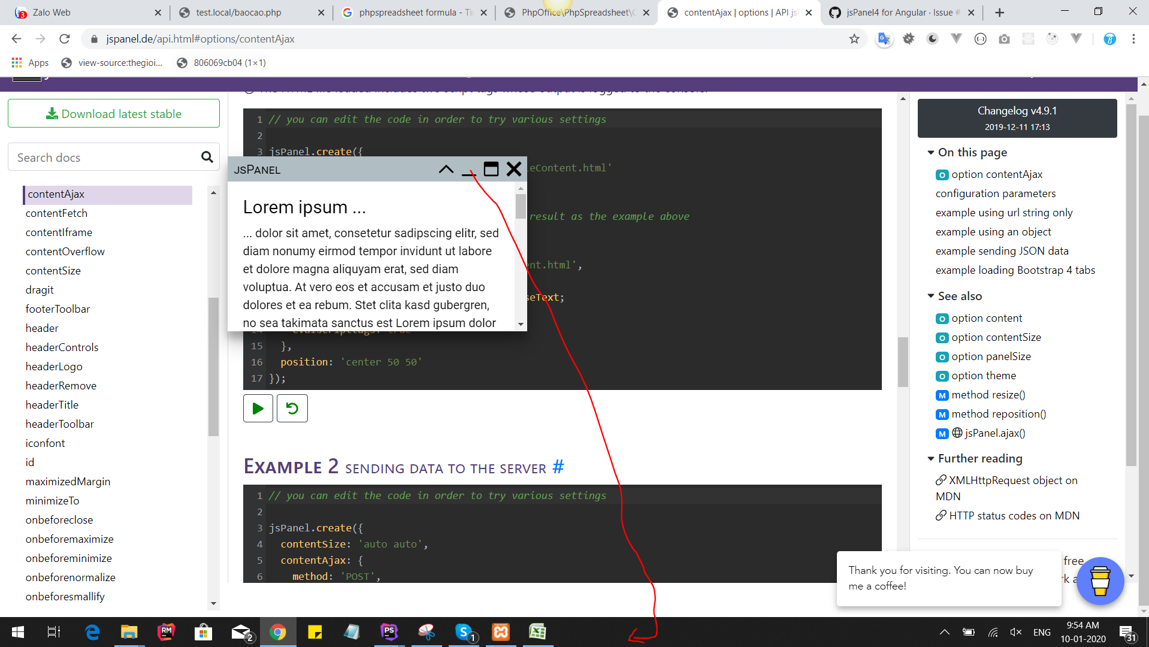Collapse the See also section
Image resolution: width=1149 pixels, height=647 pixels.
point(930,296)
